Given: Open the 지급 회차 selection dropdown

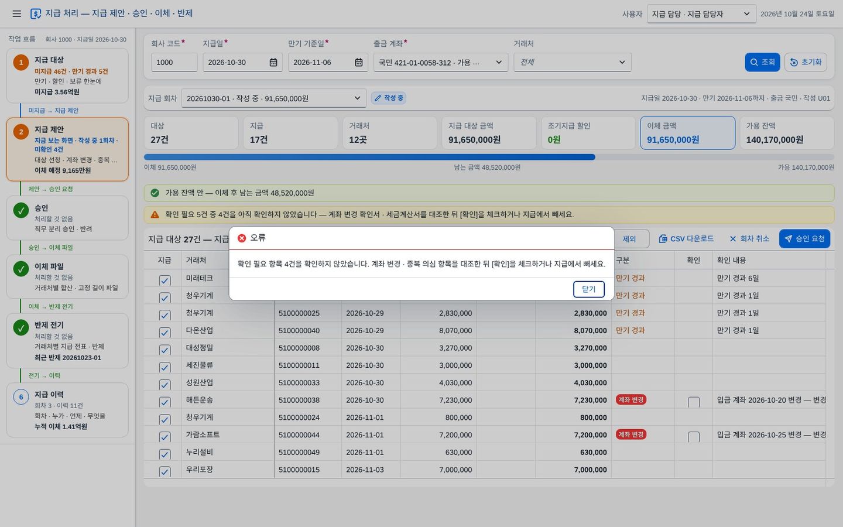Looking at the screenshot, I should coord(274,98).
